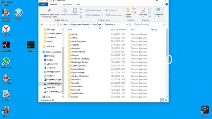Open Downloads in the navigation pane
212x119 pixels.
click(51, 68)
